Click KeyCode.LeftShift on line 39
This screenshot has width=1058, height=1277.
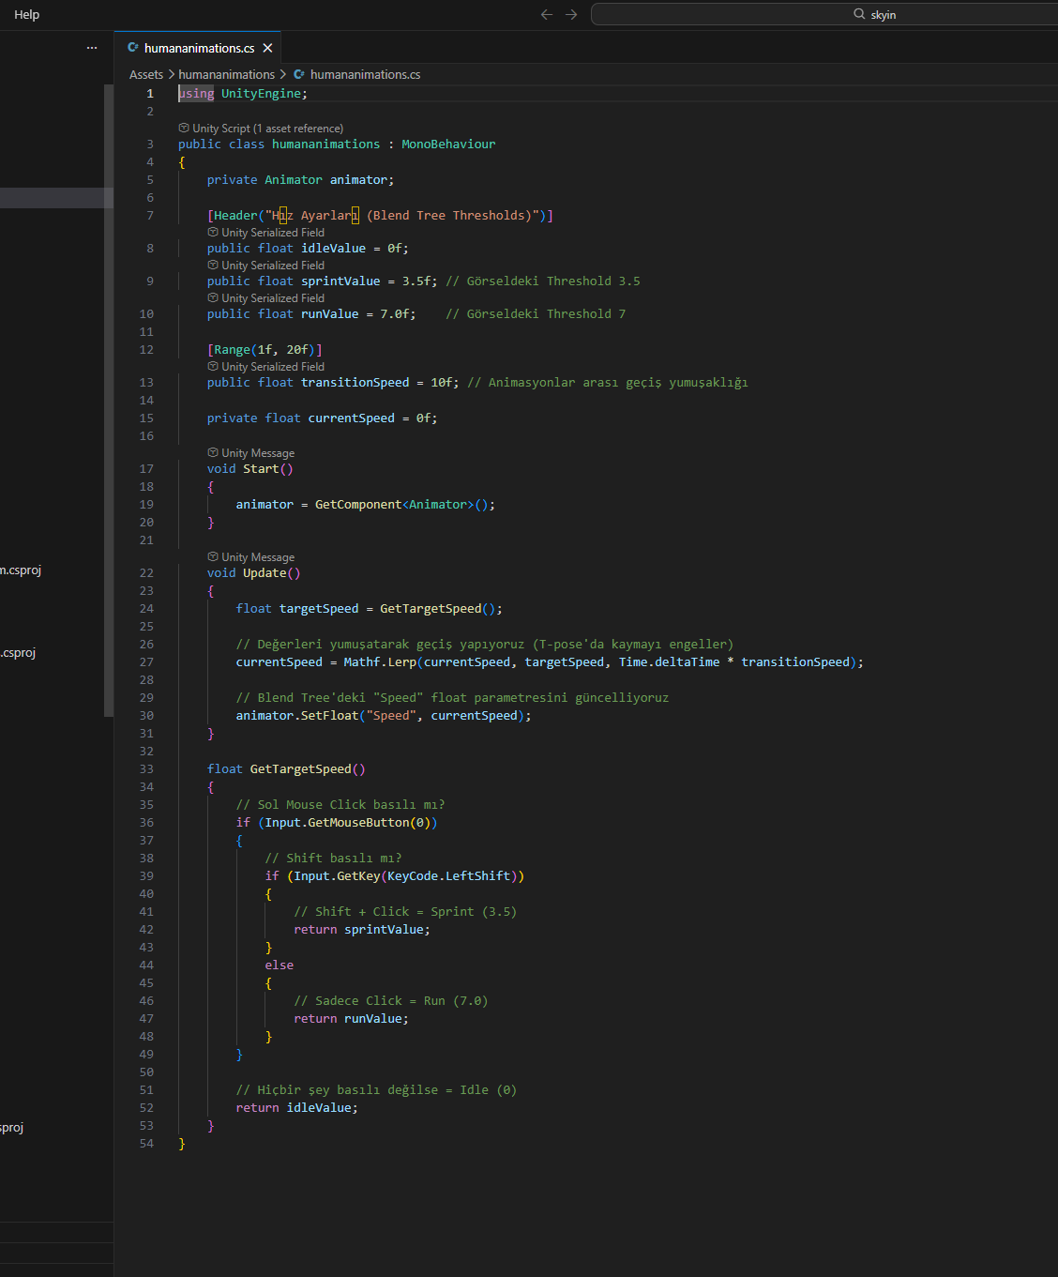point(448,876)
